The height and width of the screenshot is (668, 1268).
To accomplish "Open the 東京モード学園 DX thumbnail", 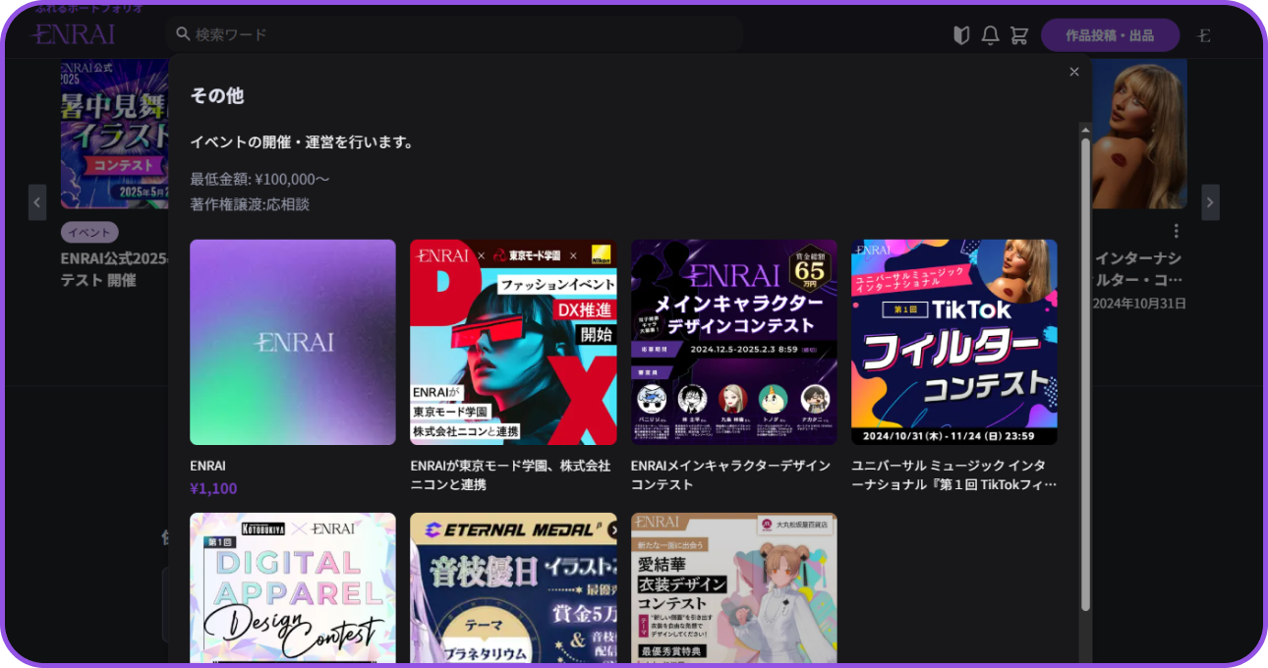I will pyautogui.click(x=513, y=342).
